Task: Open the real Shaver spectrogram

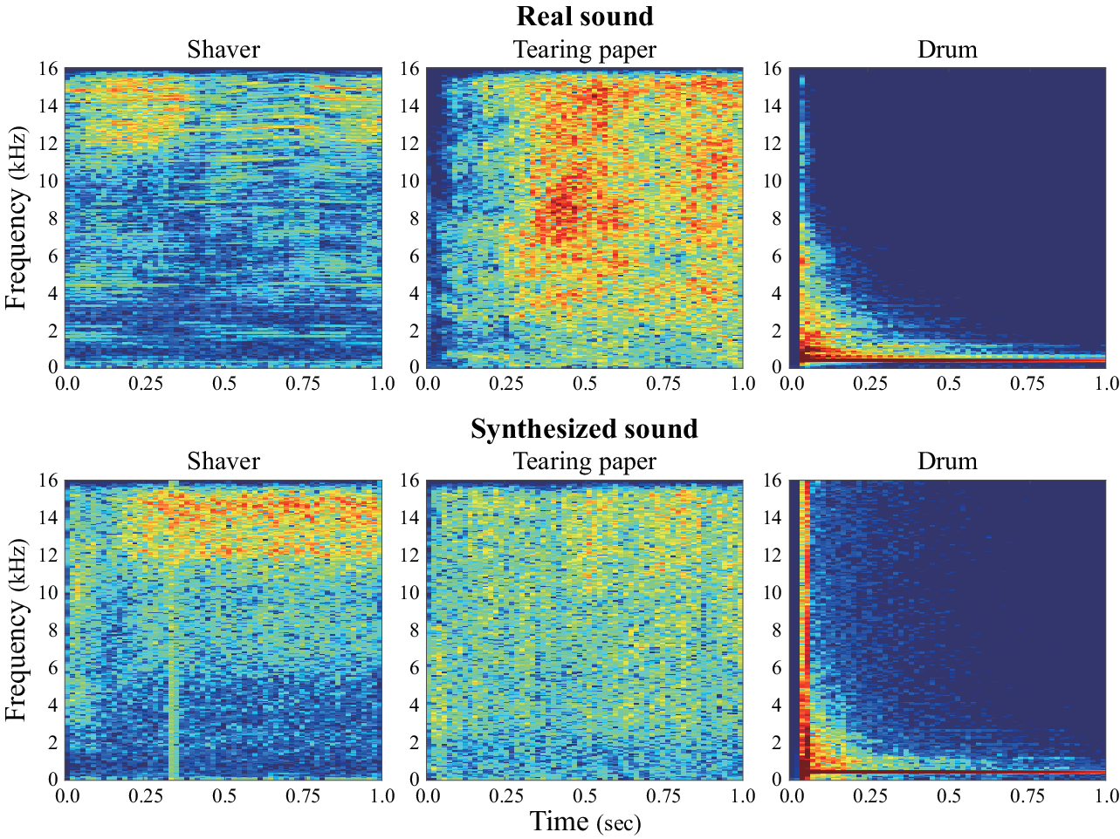Action: [223, 217]
